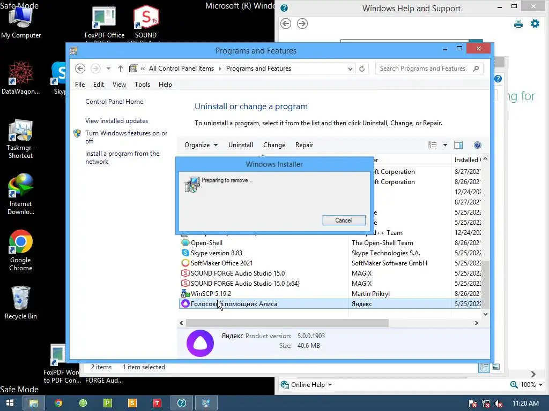Open Control Panel Home link
Image resolution: width=549 pixels, height=411 pixels.
(x=114, y=102)
